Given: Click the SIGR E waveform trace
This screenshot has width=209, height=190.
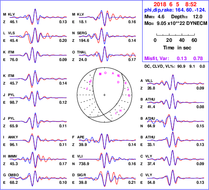Looking at the screenshot, I should coord(107,178).
